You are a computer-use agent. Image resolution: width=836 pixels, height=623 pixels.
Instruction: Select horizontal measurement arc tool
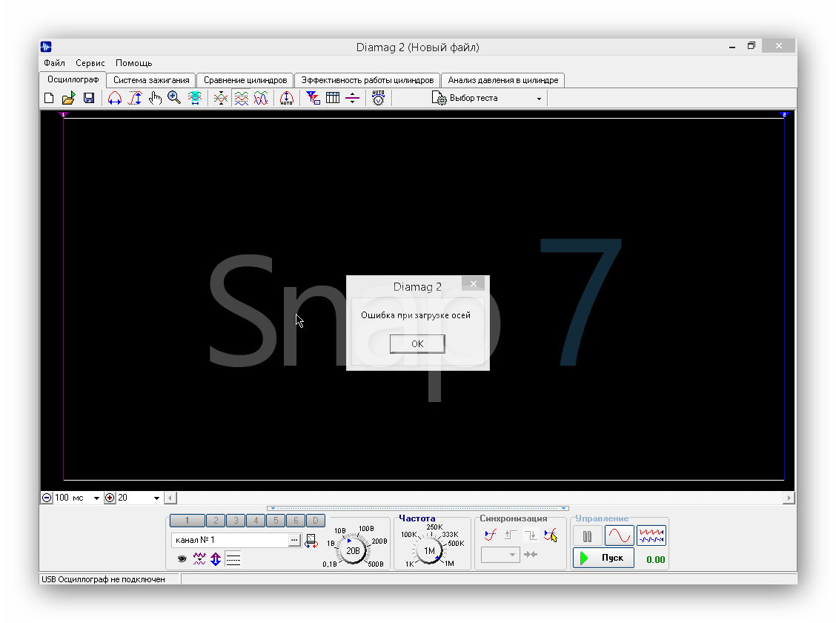point(115,98)
